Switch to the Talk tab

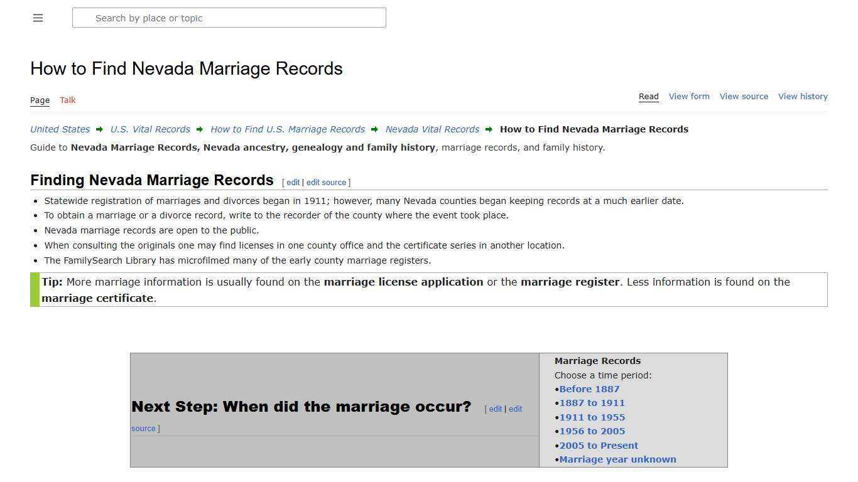click(67, 100)
